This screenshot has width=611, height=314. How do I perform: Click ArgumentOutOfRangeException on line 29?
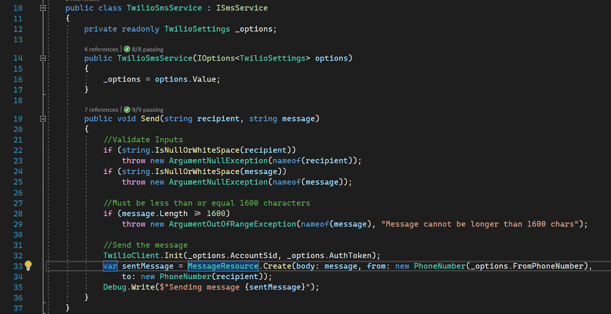(x=233, y=224)
